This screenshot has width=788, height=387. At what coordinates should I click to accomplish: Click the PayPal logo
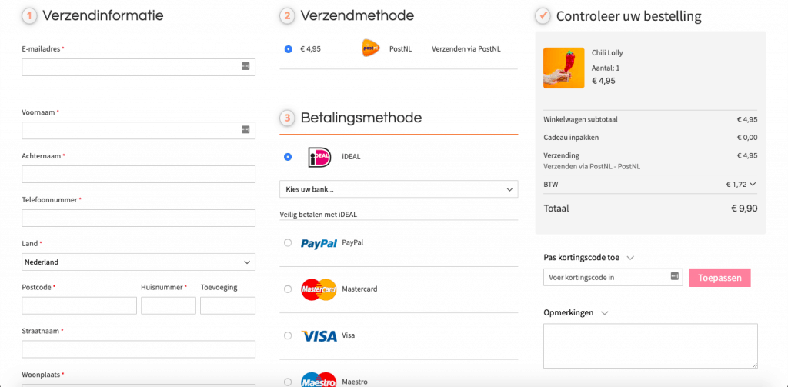tap(319, 243)
